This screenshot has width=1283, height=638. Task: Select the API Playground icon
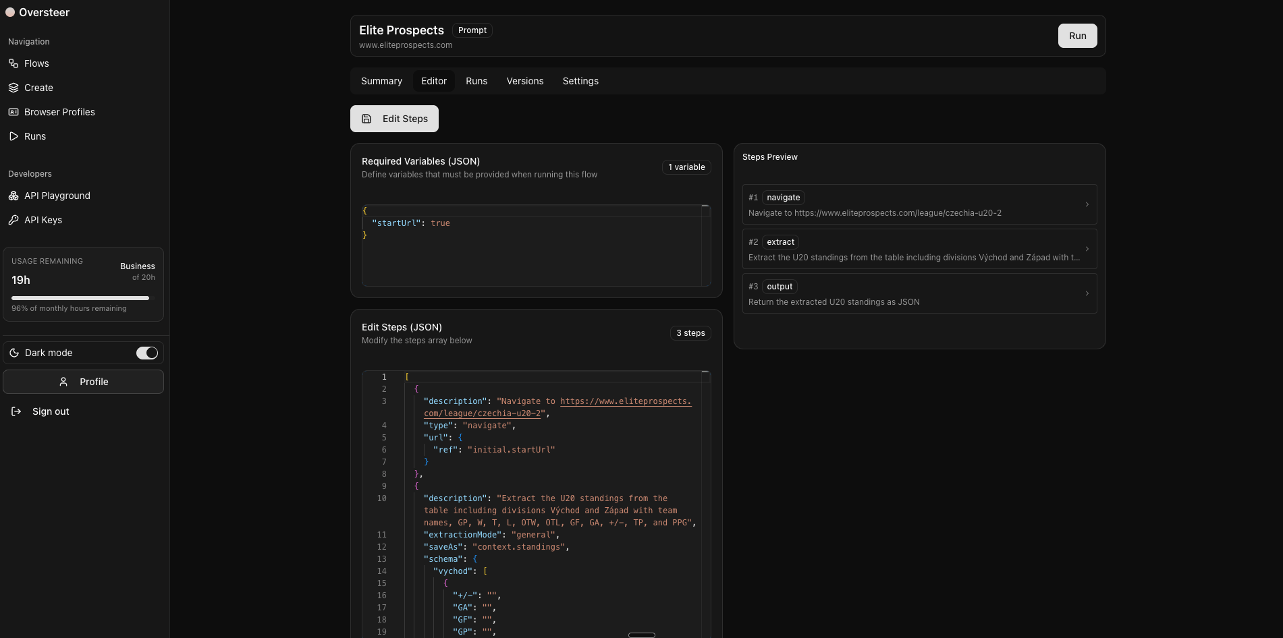[12, 196]
